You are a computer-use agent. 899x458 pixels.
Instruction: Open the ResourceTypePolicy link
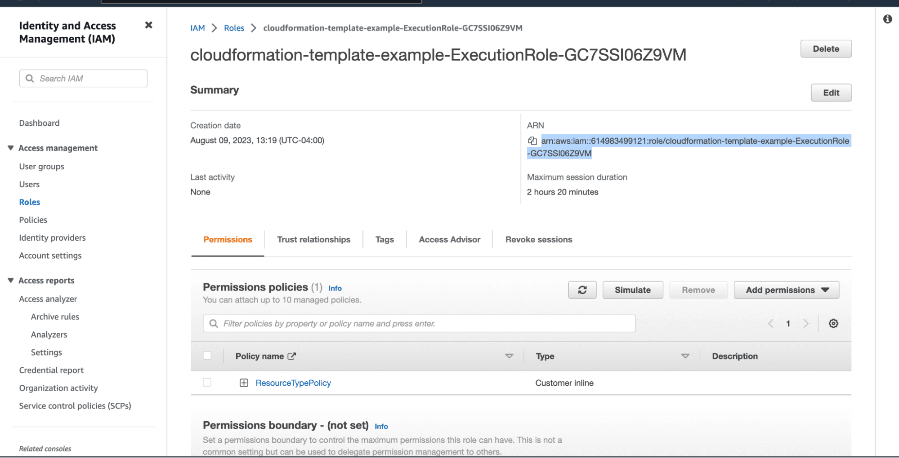point(293,383)
